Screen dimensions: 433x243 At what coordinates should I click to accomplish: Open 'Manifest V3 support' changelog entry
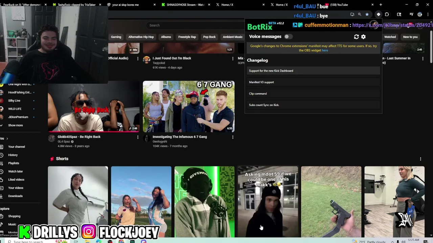tap(314, 82)
